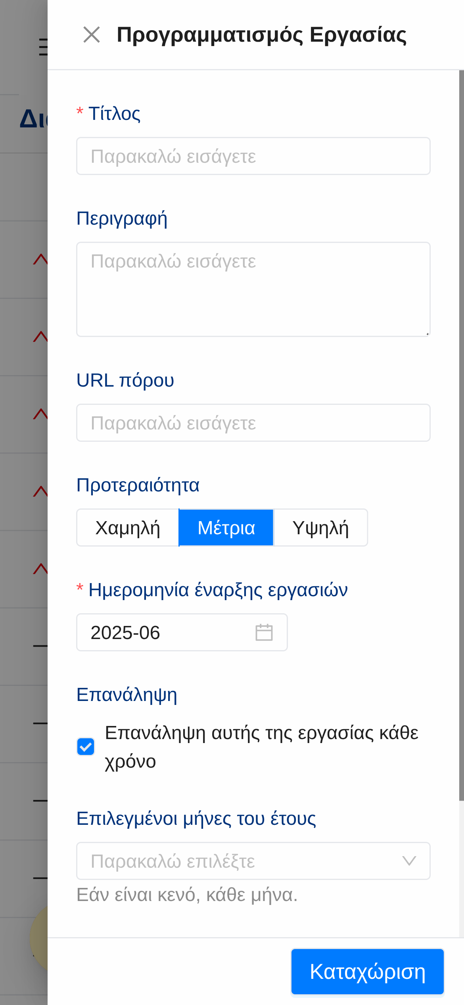Click the round floating button at bottom left
464x1005 pixels.
[x=39, y=939]
